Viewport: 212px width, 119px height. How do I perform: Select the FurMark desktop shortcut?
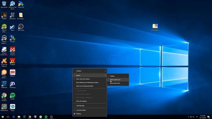coord(13,62)
